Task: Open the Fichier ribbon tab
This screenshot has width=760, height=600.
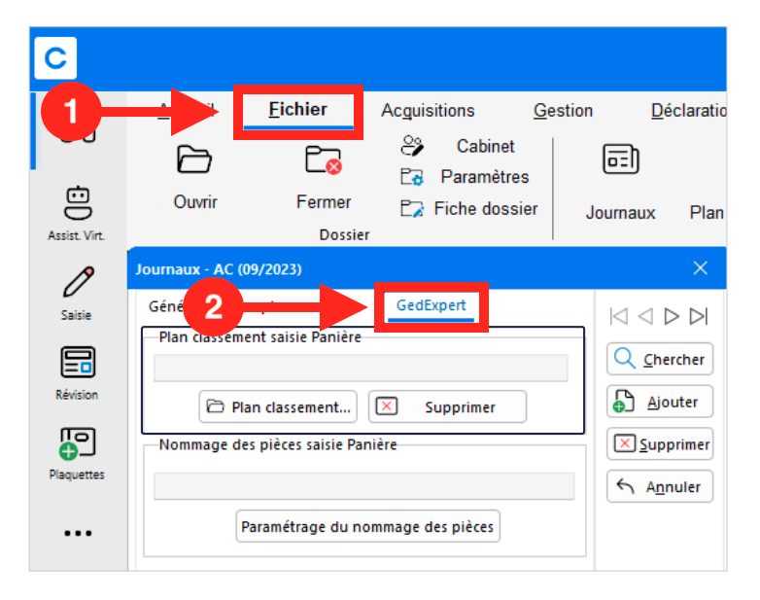Action: [297, 110]
